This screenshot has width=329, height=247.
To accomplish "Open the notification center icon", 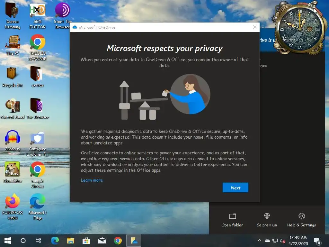I will 317,241.
